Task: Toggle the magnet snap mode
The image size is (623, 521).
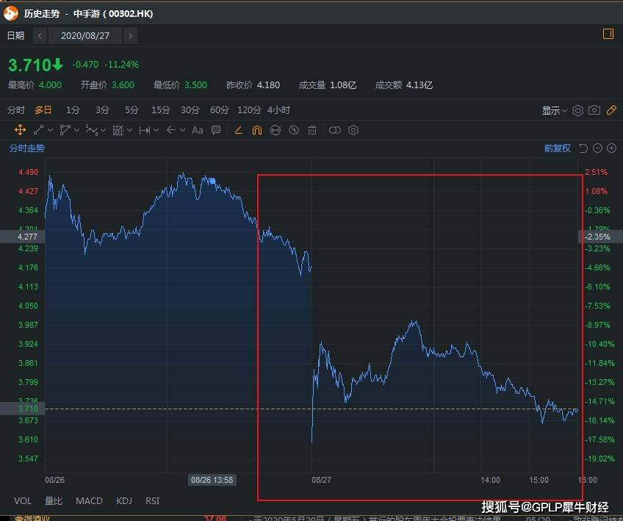Action: 257,130
